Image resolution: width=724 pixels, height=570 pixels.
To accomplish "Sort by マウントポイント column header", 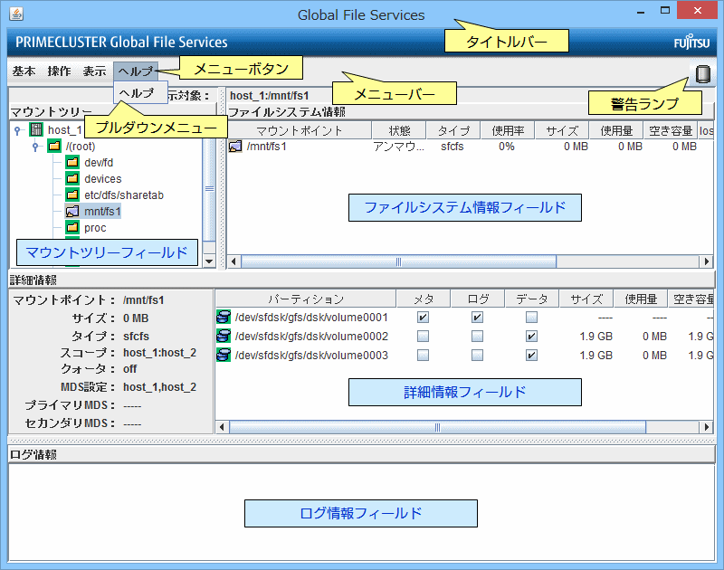I will pyautogui.click(x=300, y=130).
